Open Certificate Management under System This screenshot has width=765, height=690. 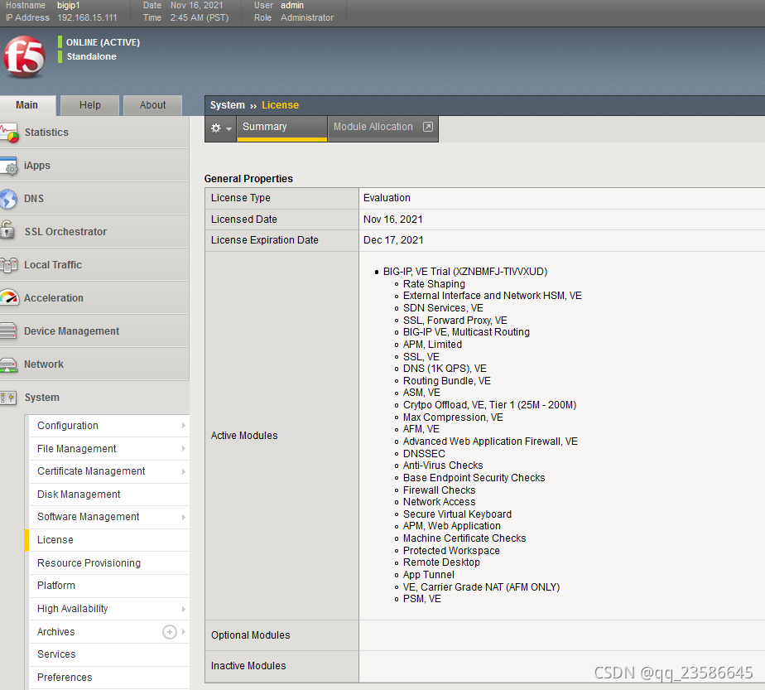(109, 471)
